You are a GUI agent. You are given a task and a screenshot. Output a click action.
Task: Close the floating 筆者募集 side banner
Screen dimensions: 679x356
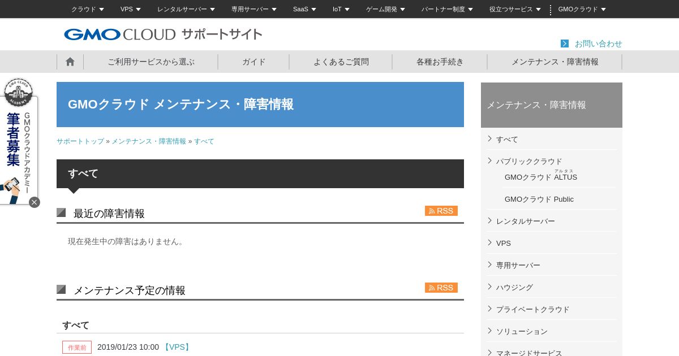(x=35, y=202)
